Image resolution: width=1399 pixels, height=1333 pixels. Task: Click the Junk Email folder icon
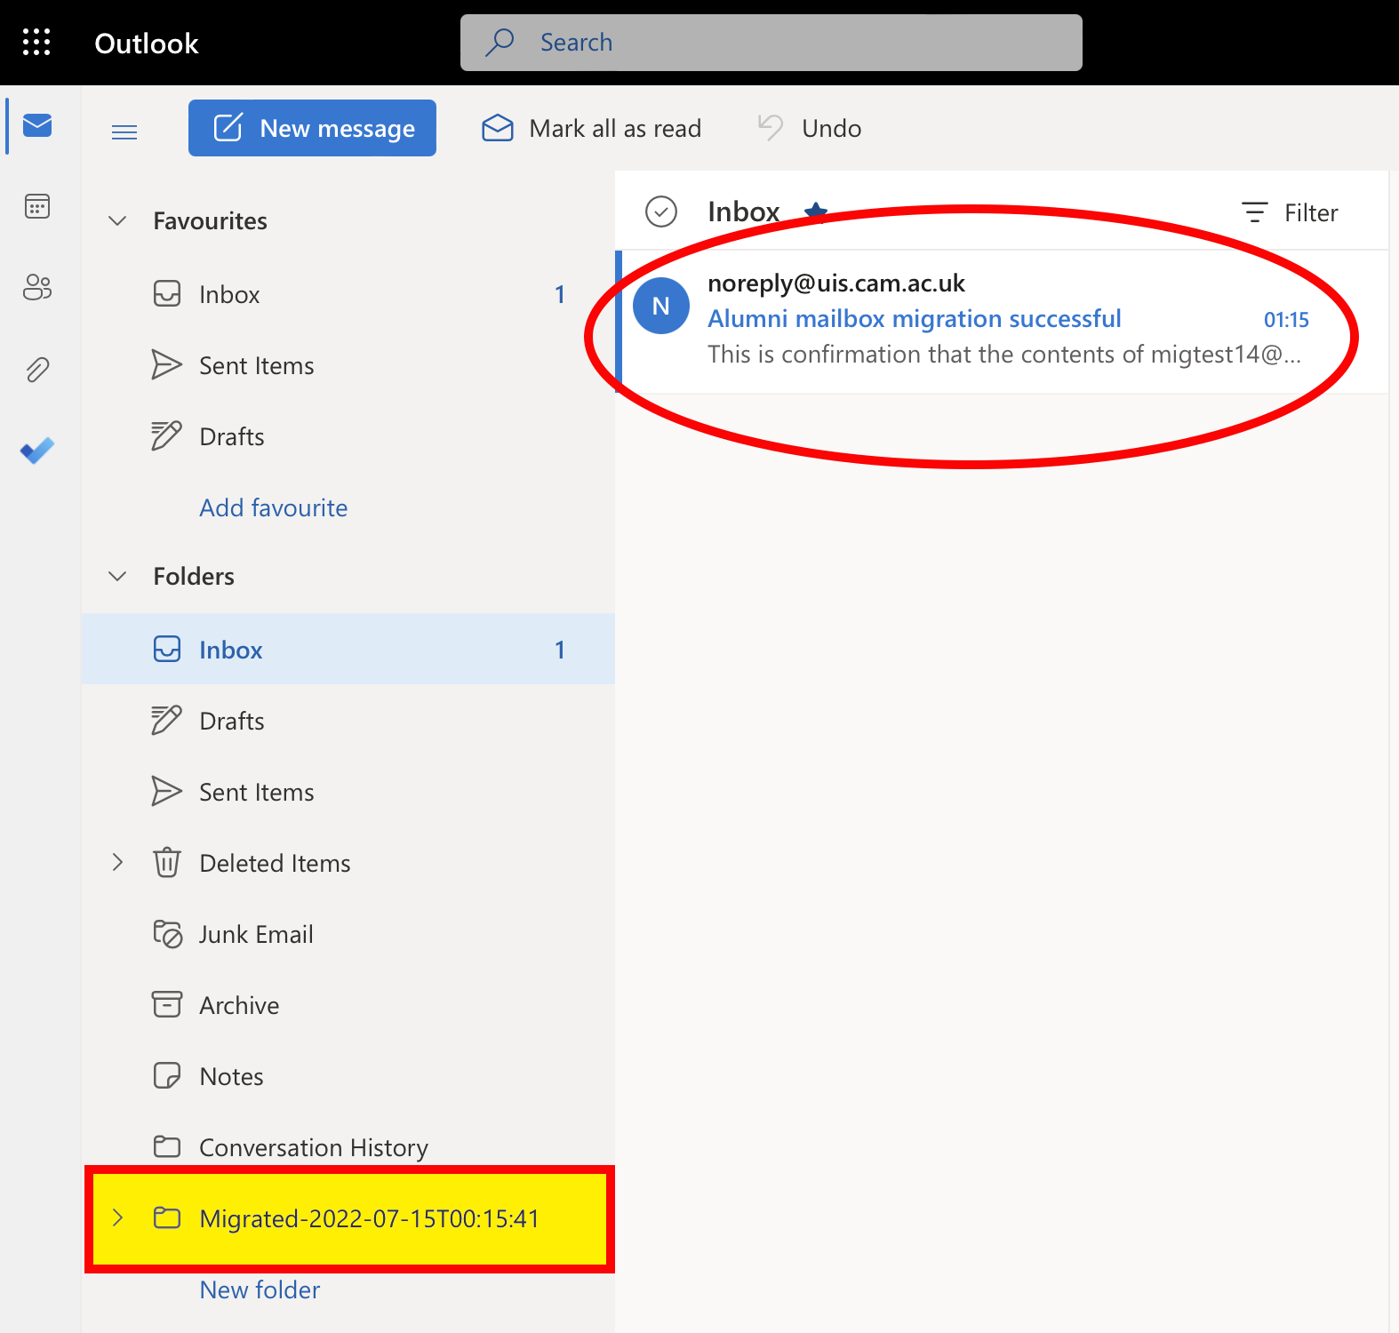click(x=167, y=934)
